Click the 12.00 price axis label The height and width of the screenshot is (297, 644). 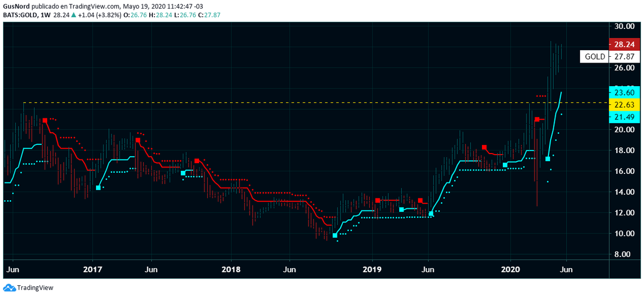pos(624,213)
